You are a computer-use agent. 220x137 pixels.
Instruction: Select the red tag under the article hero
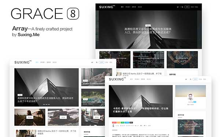[114, 122]
